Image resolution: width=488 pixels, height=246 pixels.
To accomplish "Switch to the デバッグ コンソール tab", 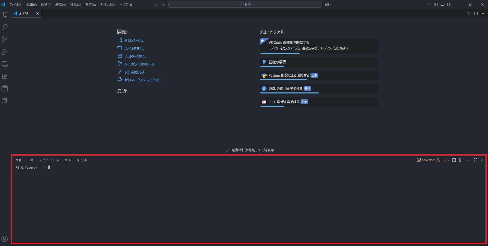I will click(49, 160).
